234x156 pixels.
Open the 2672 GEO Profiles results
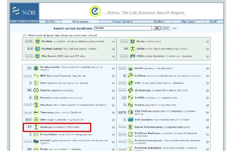(x=122, y=112)
